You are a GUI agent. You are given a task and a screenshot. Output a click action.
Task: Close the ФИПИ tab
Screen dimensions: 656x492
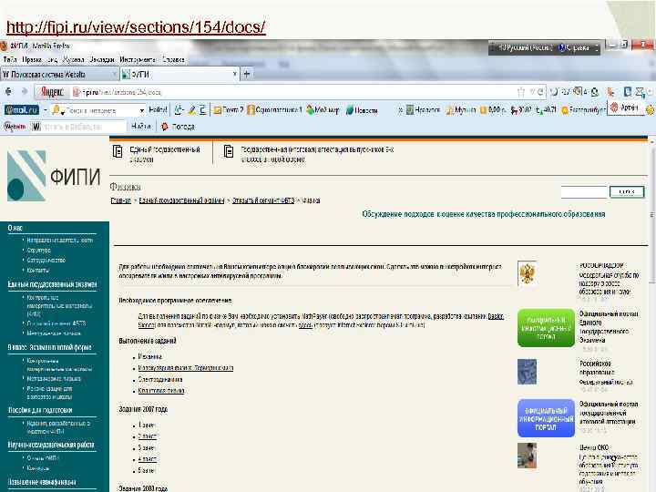point(234,74)
